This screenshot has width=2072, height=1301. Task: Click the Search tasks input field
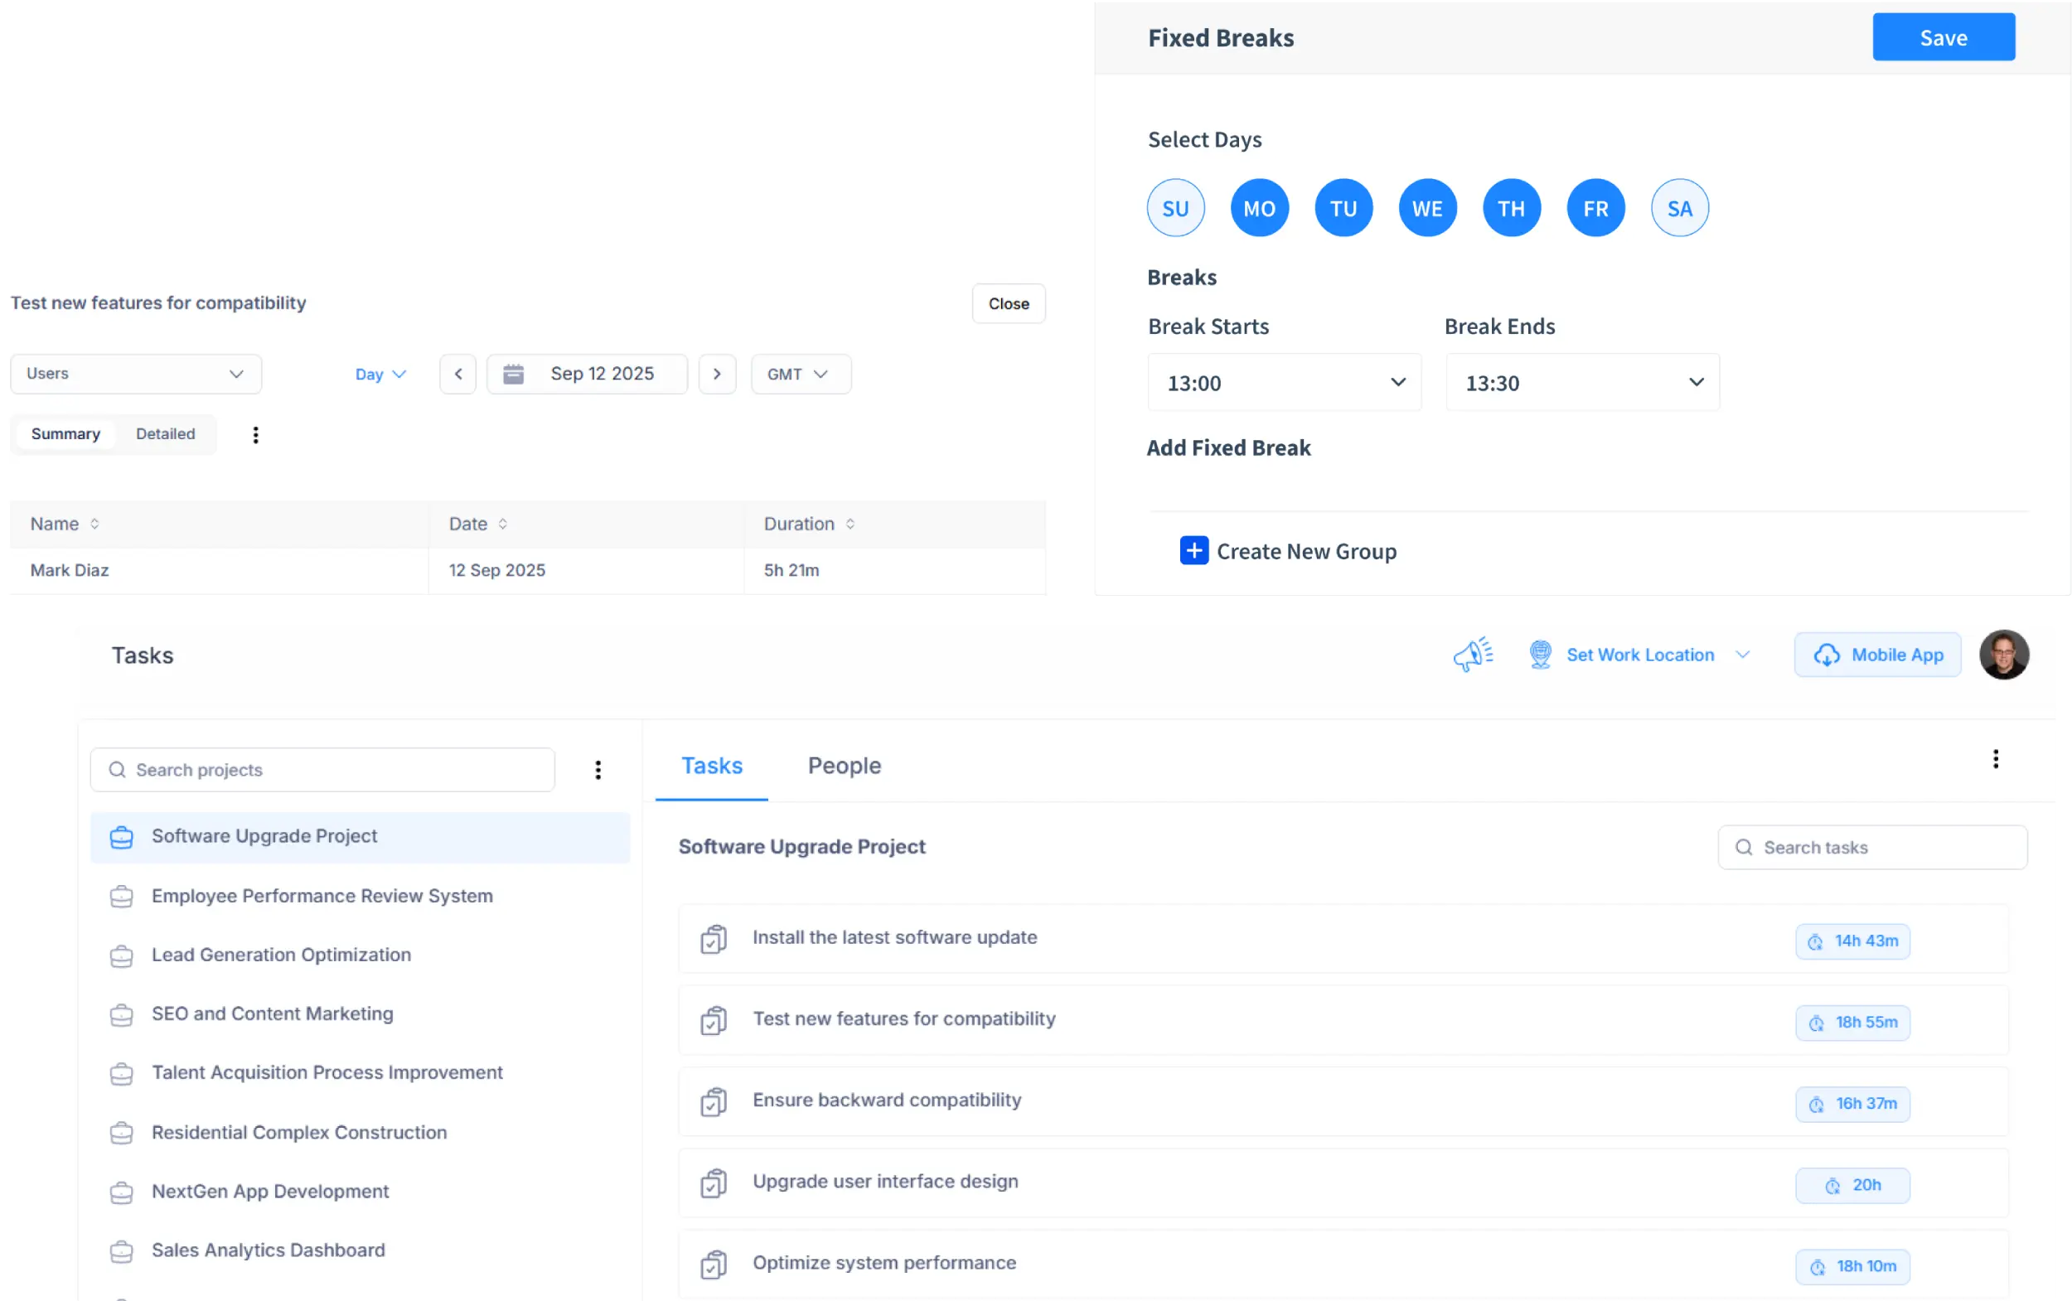[1871, 847]
